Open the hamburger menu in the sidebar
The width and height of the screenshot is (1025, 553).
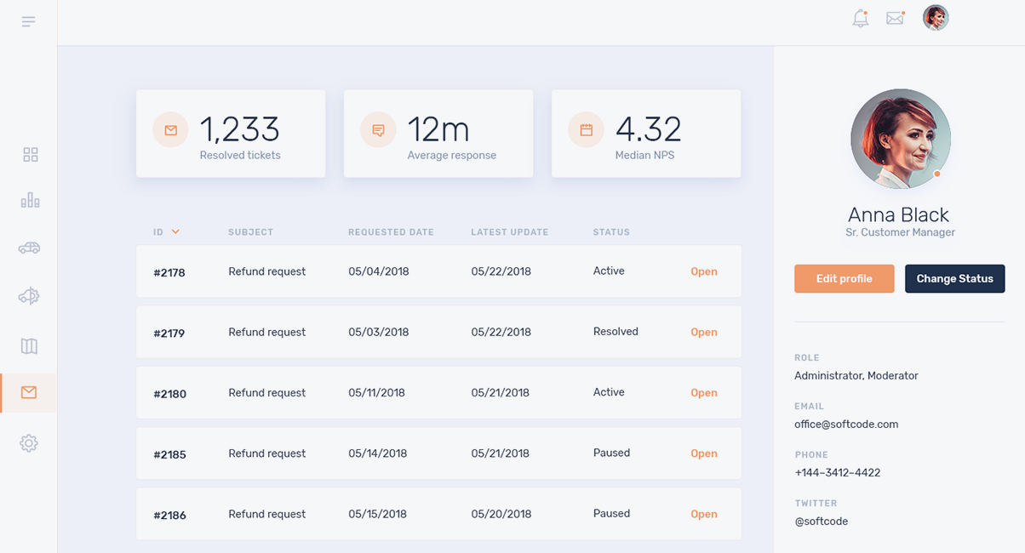pyautogui.click(x=28, y=21)
